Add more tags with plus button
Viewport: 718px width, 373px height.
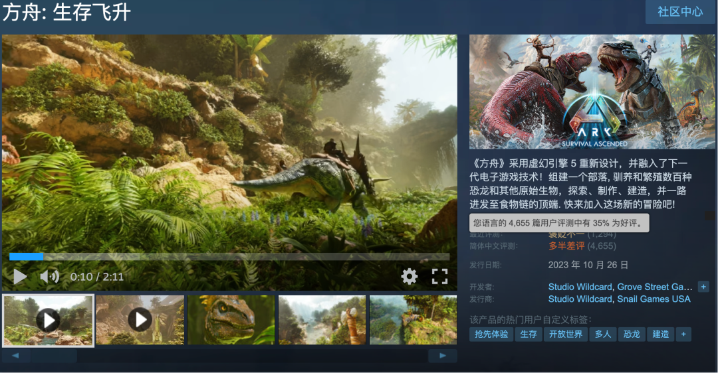click(683, 334)
